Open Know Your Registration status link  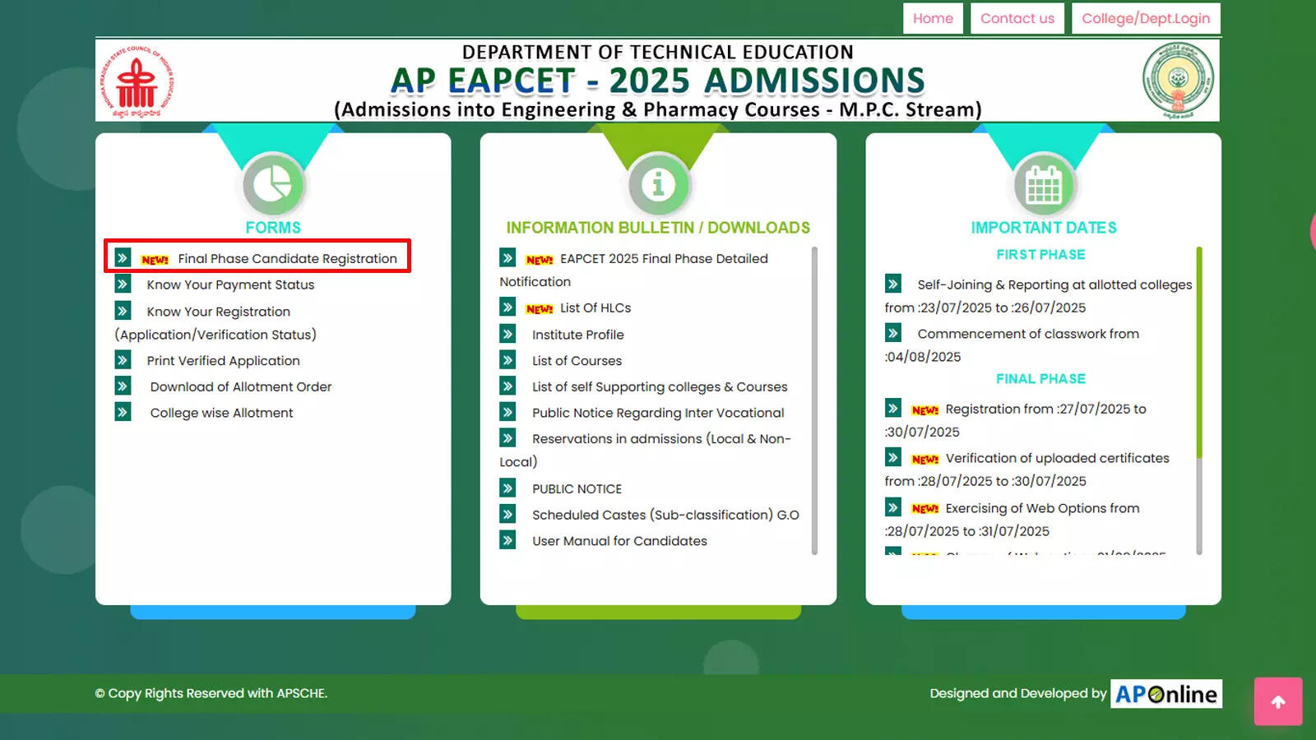point(215,323)
